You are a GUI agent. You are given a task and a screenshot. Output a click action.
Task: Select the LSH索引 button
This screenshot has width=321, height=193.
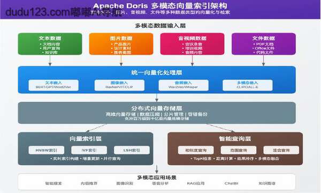coord(132,150)
